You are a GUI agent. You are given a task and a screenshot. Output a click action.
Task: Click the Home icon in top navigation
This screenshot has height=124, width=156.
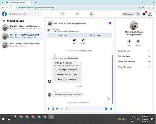(62, 14)
